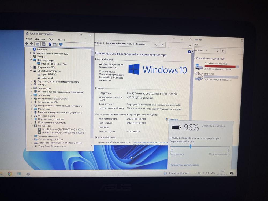Screen dimensions: 268x201
Task: Collapse Устройства и диски group
Action: (x=195, y=58)
